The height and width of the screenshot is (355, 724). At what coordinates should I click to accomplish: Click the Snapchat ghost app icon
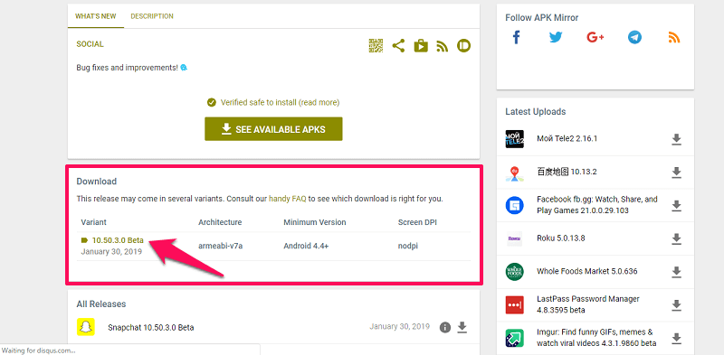coord(86,327)
